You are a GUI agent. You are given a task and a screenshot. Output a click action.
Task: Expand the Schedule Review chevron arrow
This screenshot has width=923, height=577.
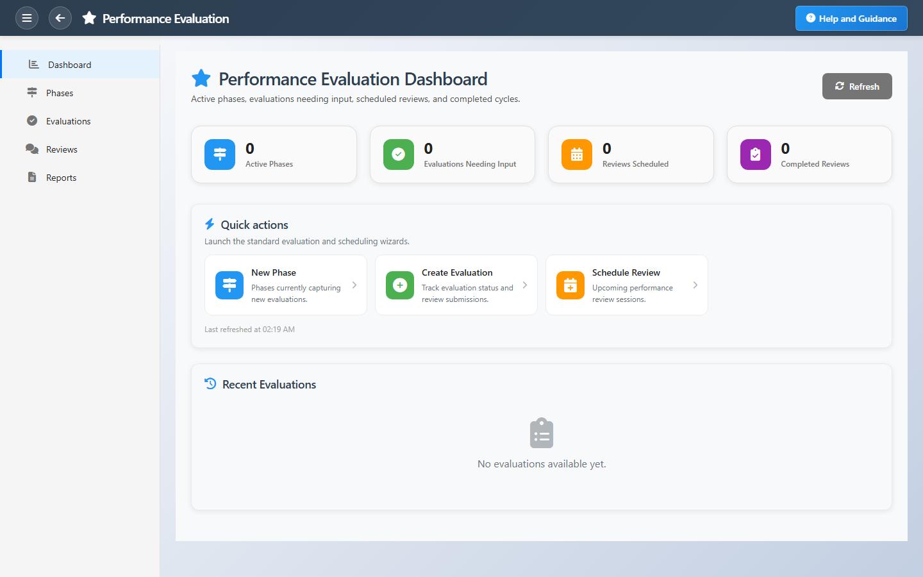pyautogui.click(x=695, y=285)
